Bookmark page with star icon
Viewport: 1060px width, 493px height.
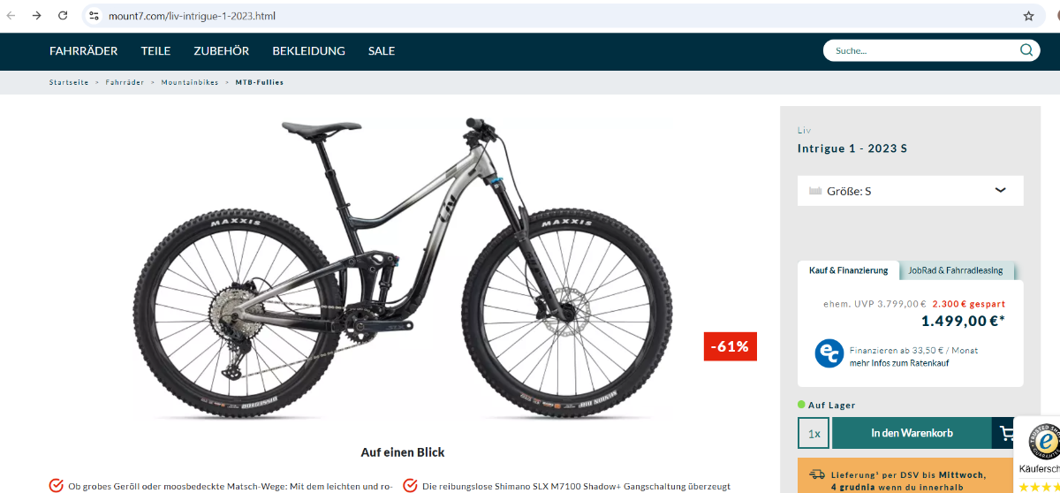[1028, 16]
